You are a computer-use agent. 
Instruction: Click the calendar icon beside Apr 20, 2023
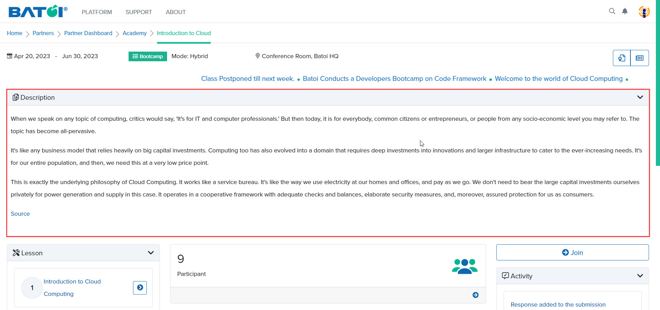point(10,56)
